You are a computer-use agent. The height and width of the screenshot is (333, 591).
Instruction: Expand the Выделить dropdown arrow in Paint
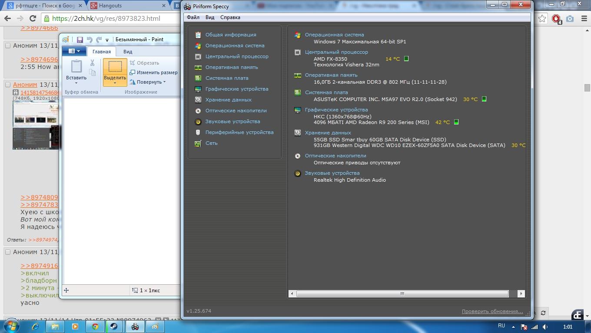point(115,83)
